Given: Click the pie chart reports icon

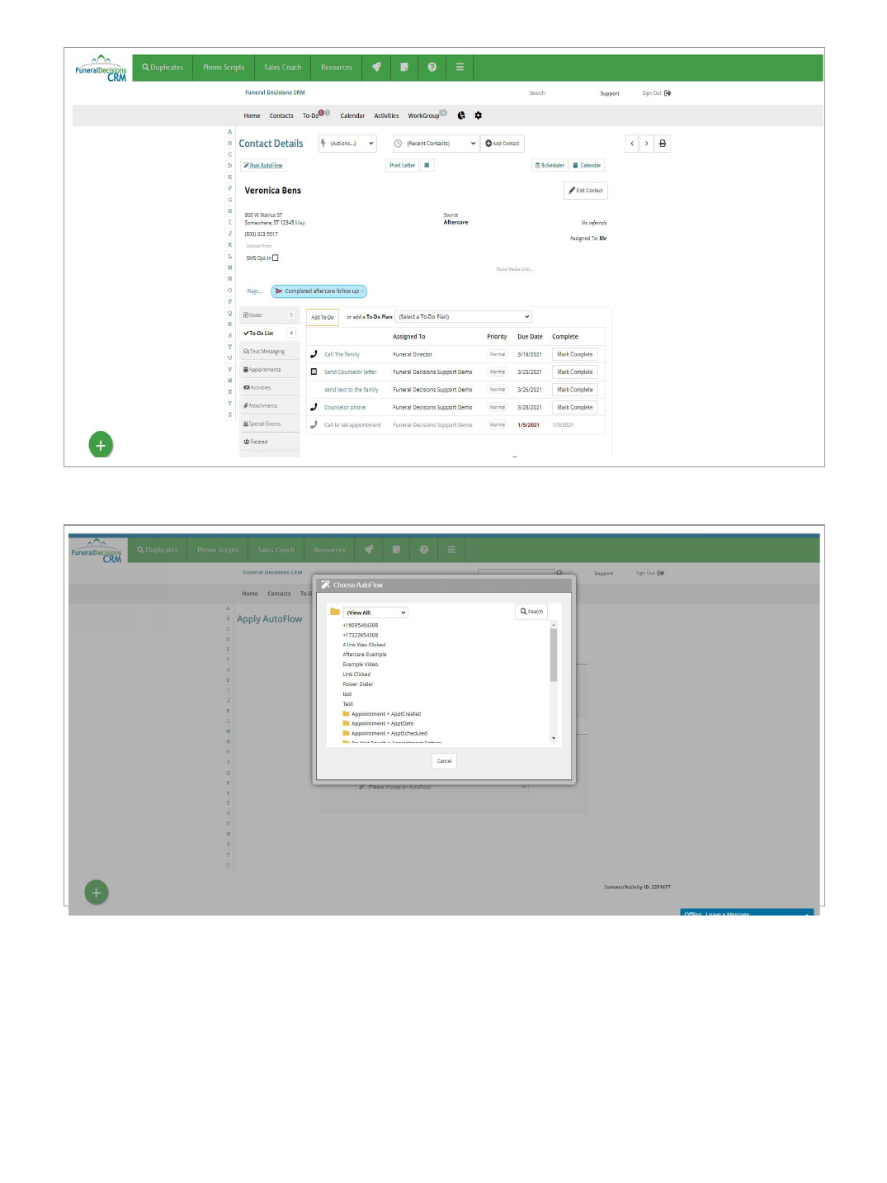Looking at the screenshot, I should coord(461,116).
